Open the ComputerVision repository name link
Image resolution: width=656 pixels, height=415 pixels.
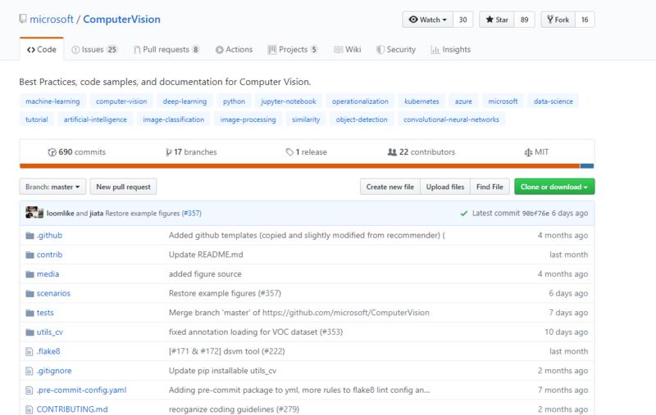[x=121, y=19]
